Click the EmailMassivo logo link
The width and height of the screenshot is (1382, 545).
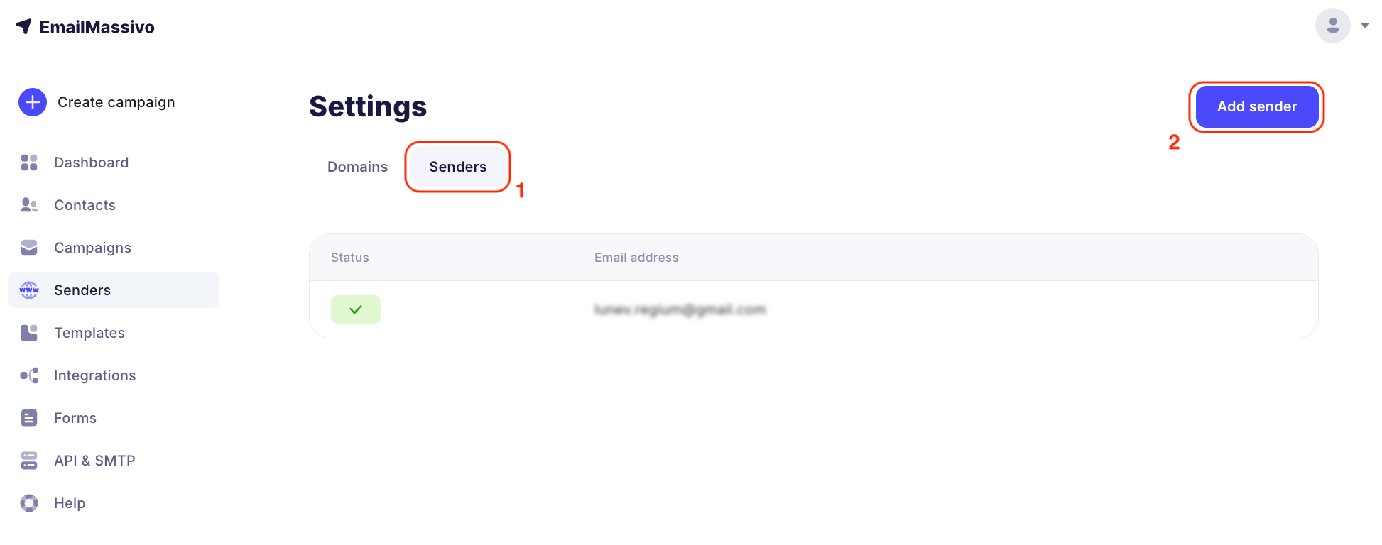(85, 27)
